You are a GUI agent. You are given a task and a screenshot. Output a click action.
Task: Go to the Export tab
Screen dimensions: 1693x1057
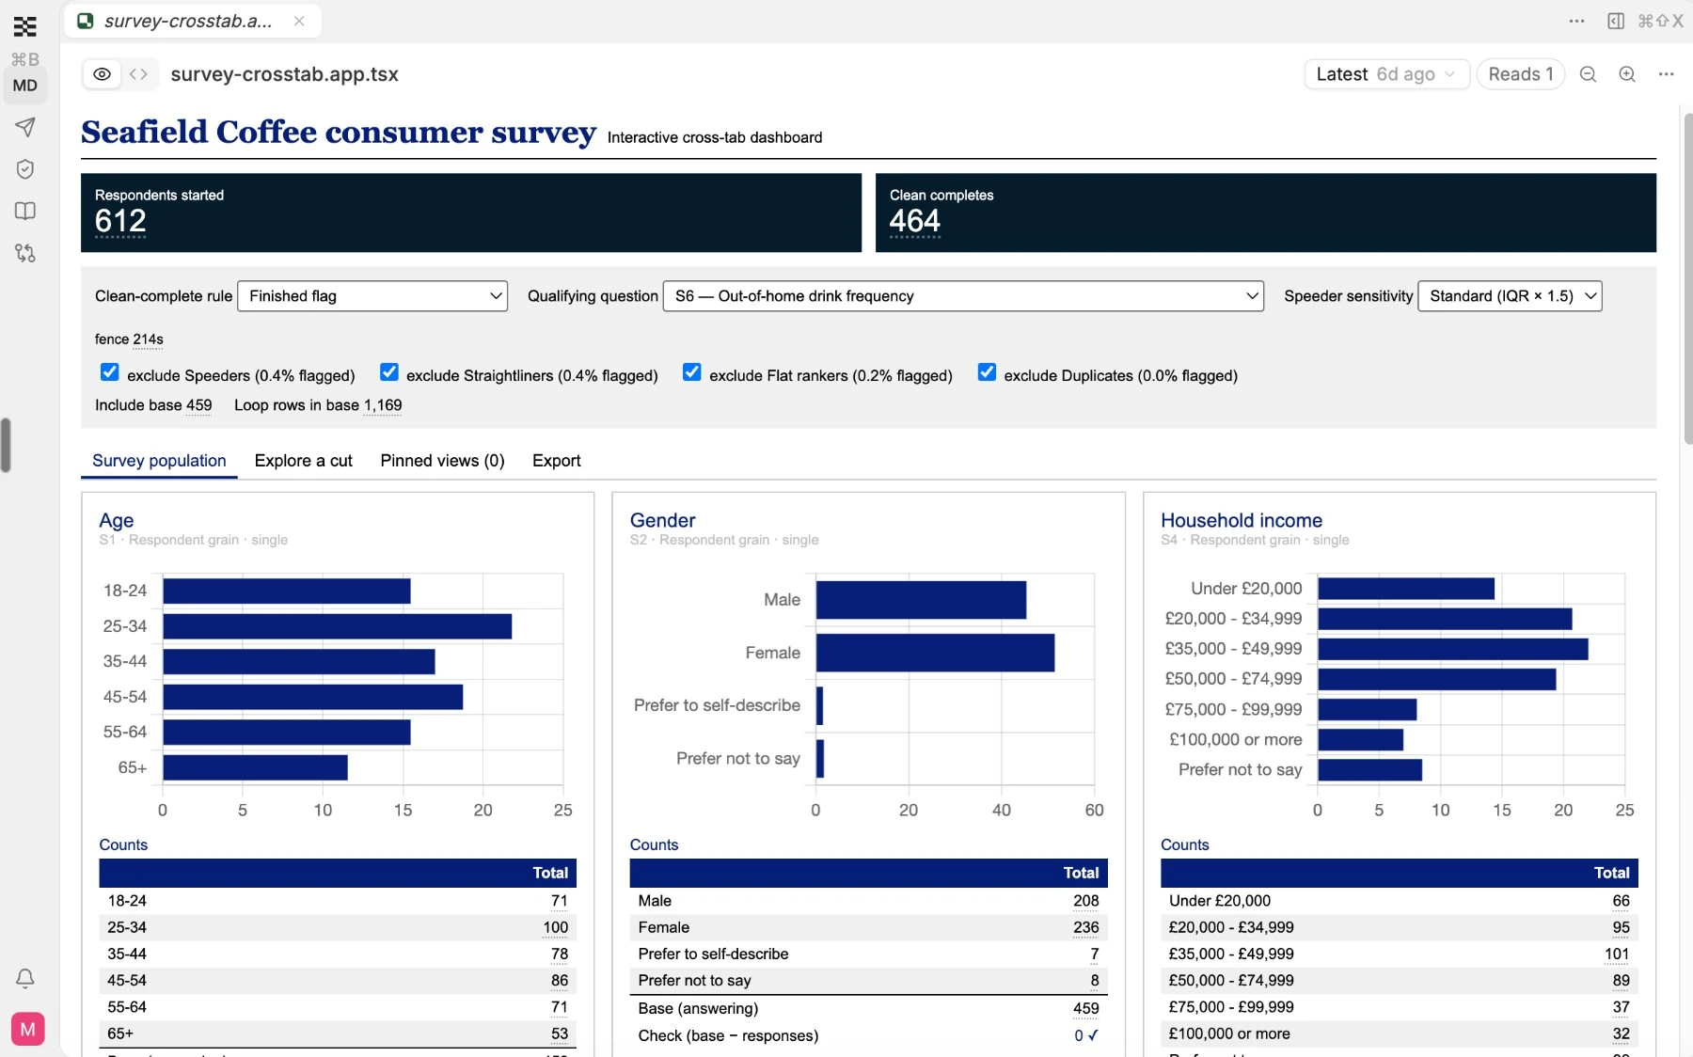point(556,461)
